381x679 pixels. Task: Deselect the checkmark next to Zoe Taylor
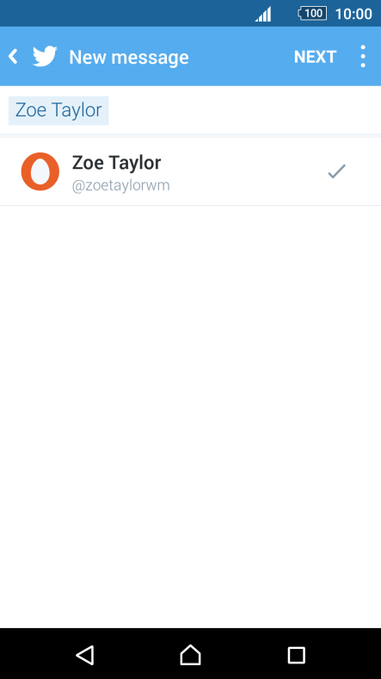pos(336,171)
